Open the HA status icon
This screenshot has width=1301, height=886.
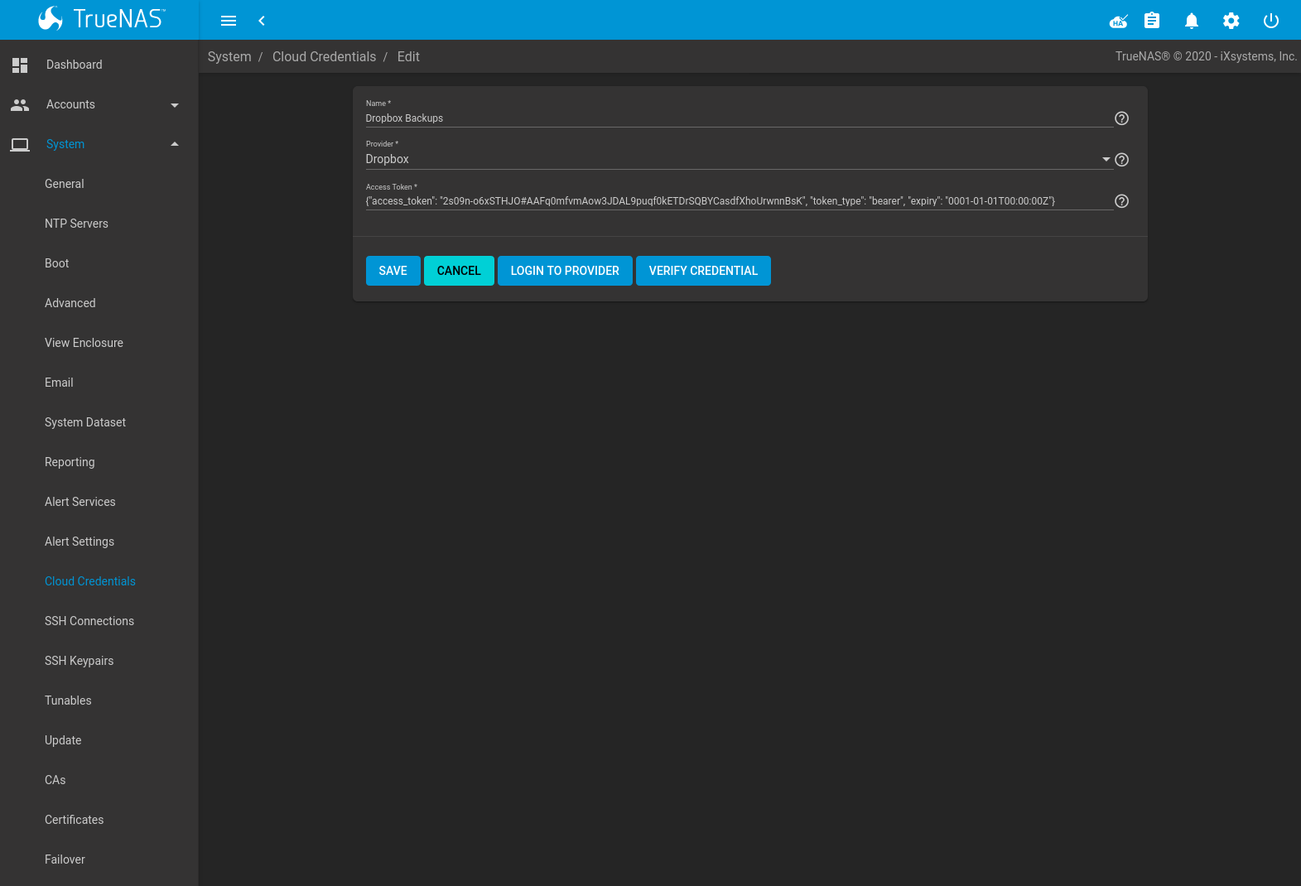pos(1119,21)
